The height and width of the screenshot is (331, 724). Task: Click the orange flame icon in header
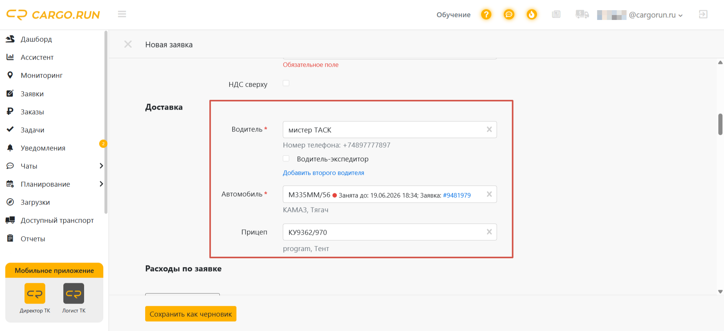point(532,15)
